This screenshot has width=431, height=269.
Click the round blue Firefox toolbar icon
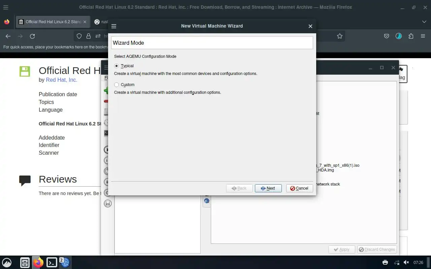coord(399,36)
